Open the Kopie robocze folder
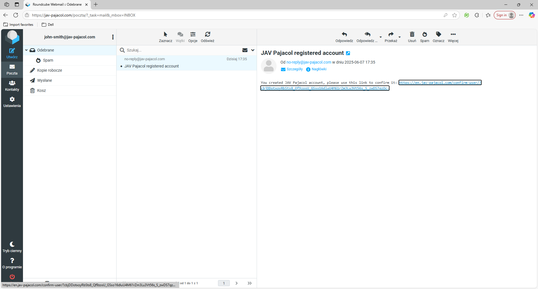This screenshot has height=289, width=538. click(50, 70)
